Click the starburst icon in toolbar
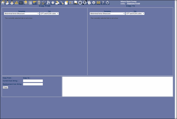The image size is (177, 119). 53,3
